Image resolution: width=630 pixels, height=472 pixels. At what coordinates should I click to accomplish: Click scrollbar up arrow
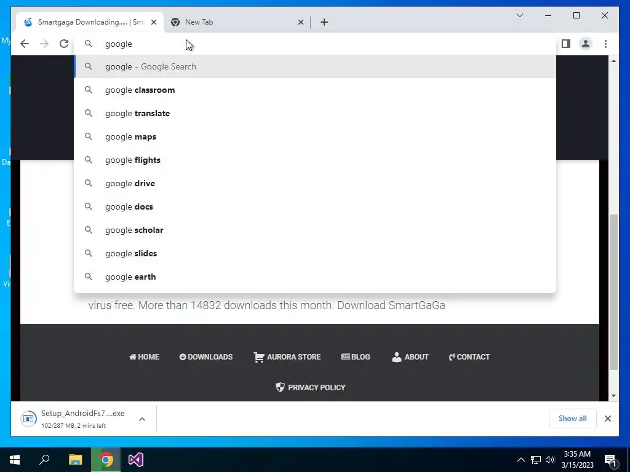tap(613, 61)
